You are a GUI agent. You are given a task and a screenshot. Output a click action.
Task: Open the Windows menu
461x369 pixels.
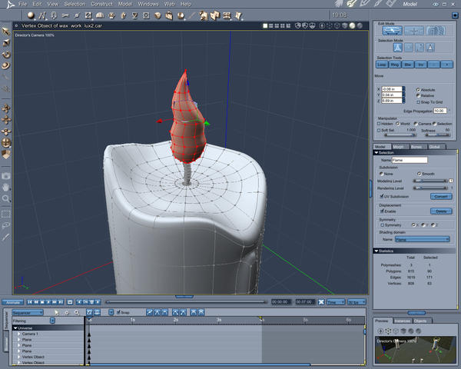click(x=148, y=4)
